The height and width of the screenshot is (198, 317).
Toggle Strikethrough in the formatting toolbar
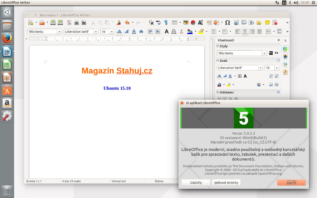pos(141,32)
